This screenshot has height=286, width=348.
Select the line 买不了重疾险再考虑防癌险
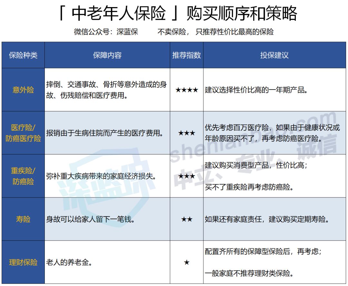[x=249, y=187]
